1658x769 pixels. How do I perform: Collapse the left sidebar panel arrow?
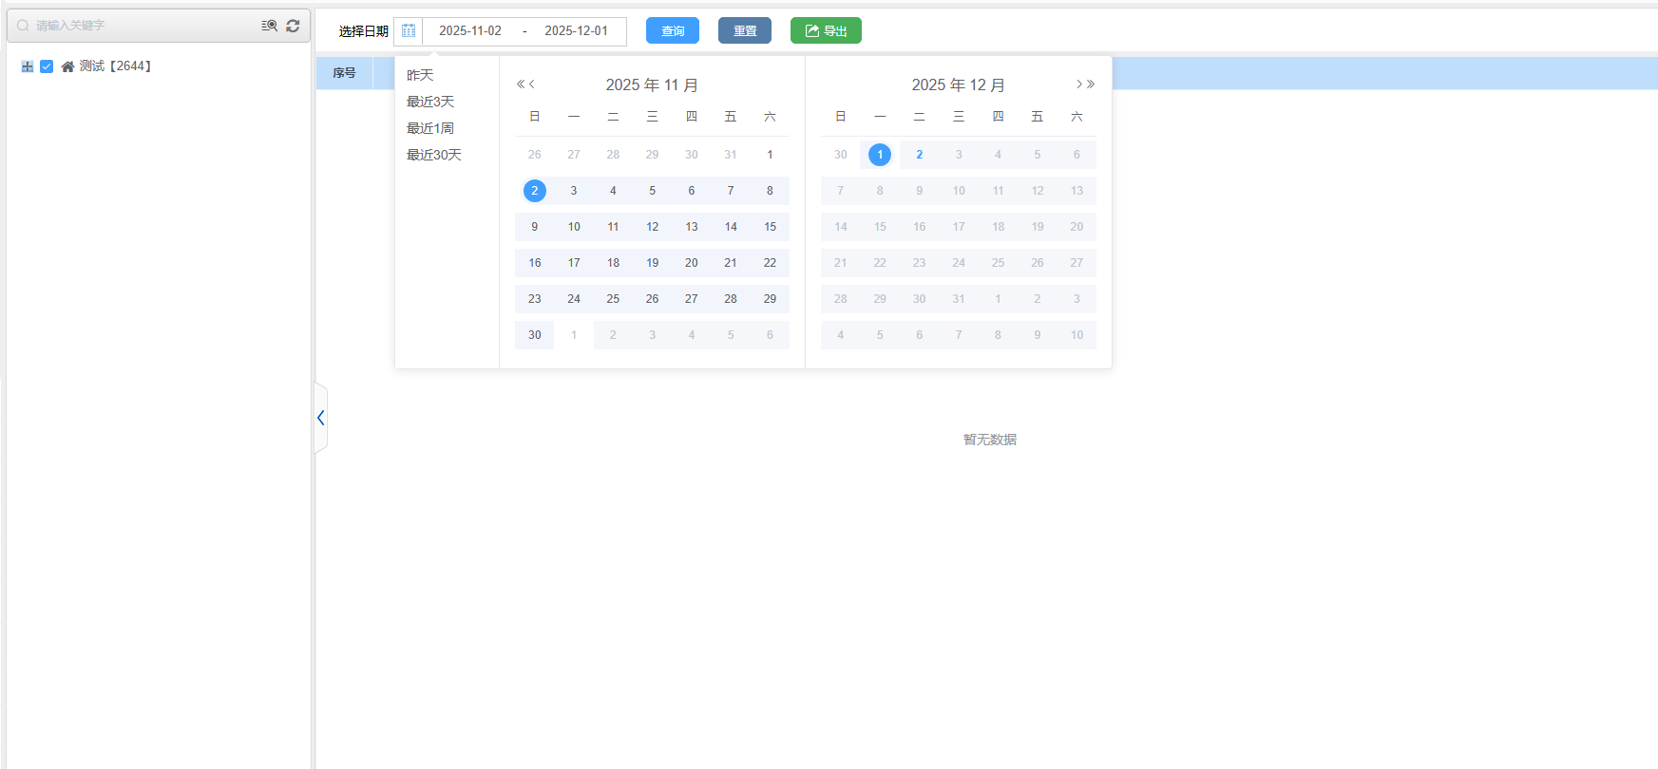pyautogui.click(x=321, y=418)
